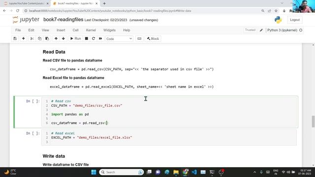Open the View menu
This screenshot has width=315, height=177.
pos(45,30)
